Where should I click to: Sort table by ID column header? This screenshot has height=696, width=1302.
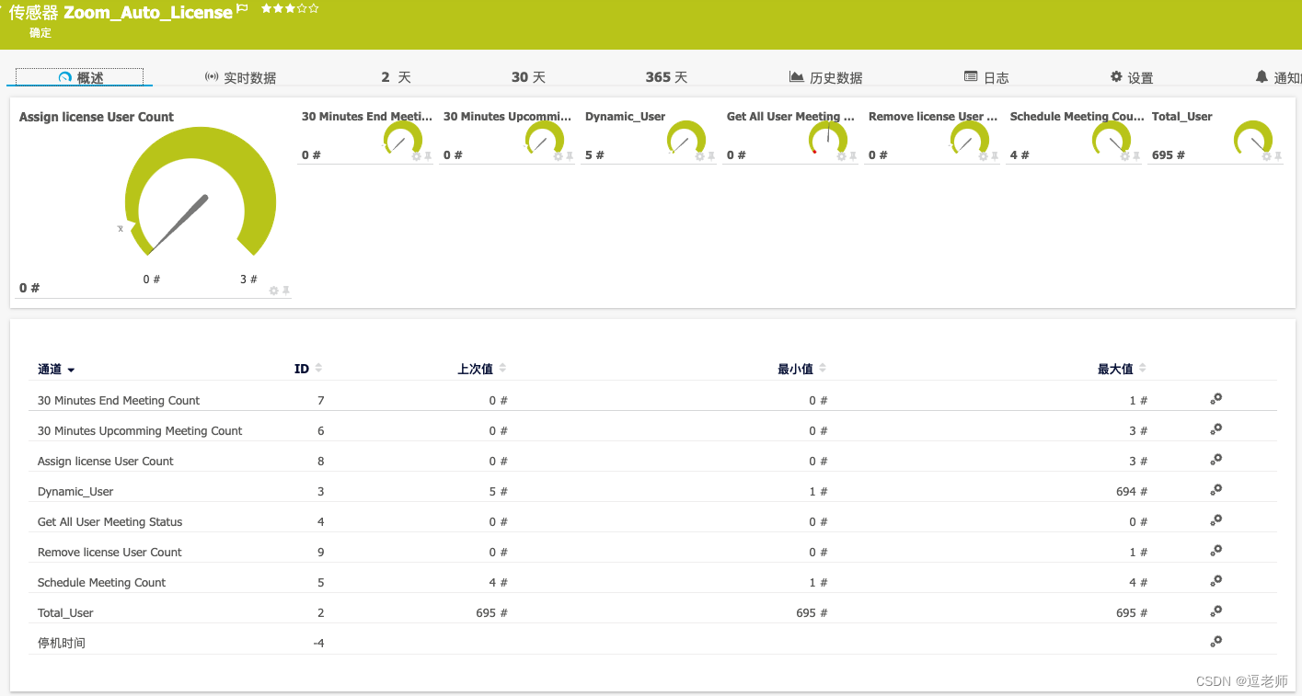tap(308, 369)
